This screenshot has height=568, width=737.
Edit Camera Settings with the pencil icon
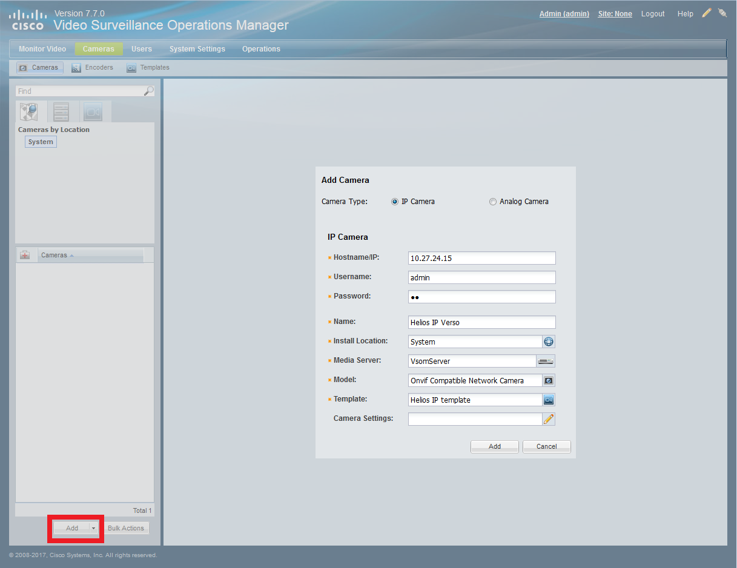click(549, 419)
